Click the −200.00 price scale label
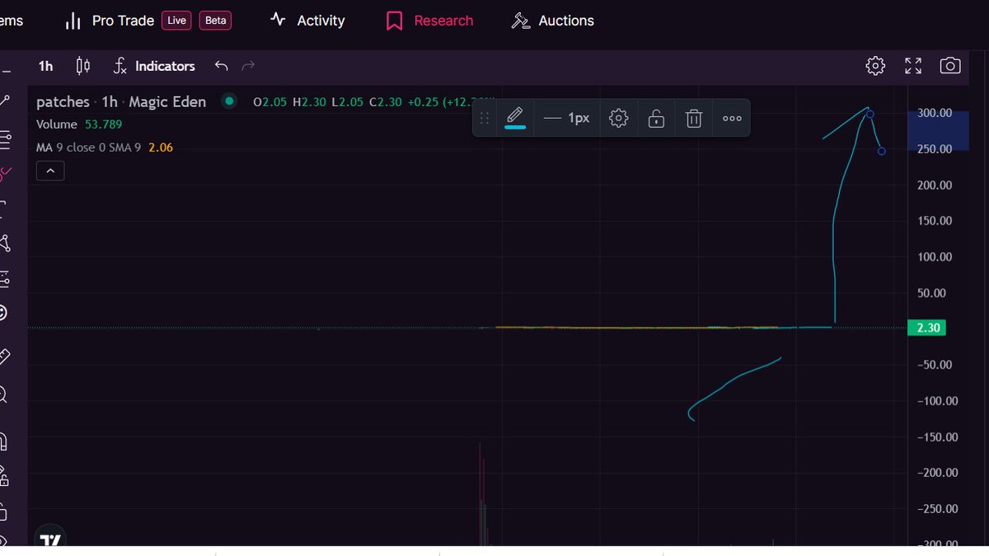 (x=937, y=473)
